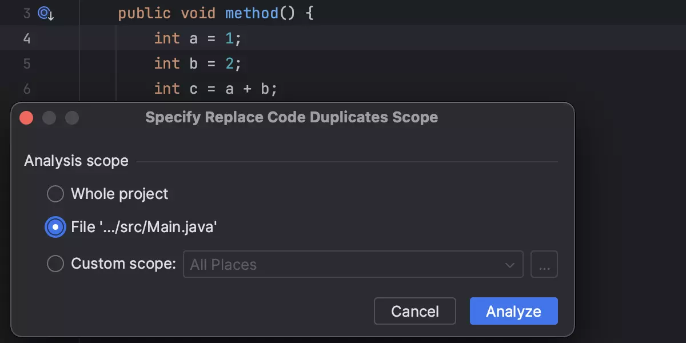Click line number 5 in the gutter

coord(27,63)
